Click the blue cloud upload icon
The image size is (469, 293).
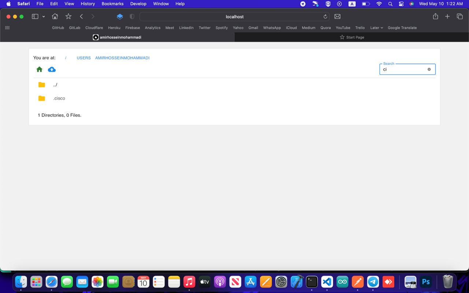click(52, 69)
